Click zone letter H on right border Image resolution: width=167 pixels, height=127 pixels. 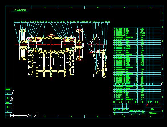point(162,111)
